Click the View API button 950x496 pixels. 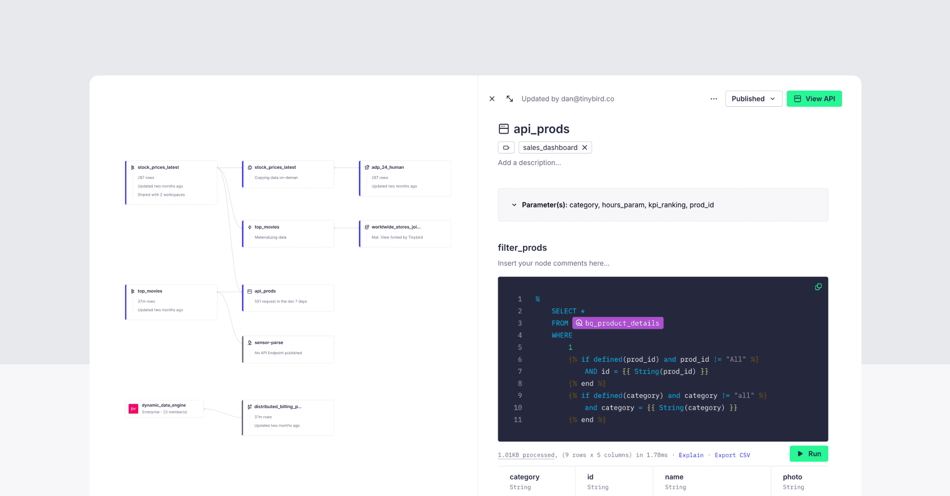(x=814, y=99)
